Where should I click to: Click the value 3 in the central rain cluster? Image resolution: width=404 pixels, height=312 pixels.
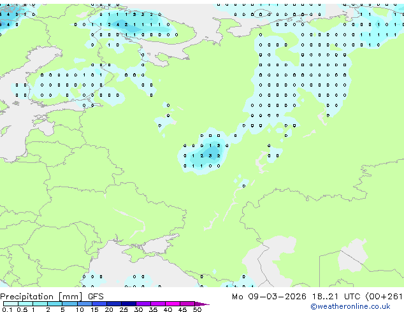210,156
